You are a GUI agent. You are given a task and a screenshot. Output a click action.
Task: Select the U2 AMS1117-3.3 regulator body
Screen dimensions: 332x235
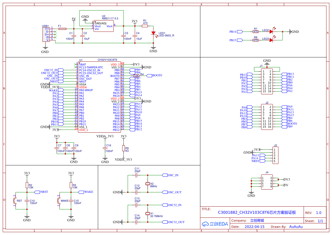point(104,26)
